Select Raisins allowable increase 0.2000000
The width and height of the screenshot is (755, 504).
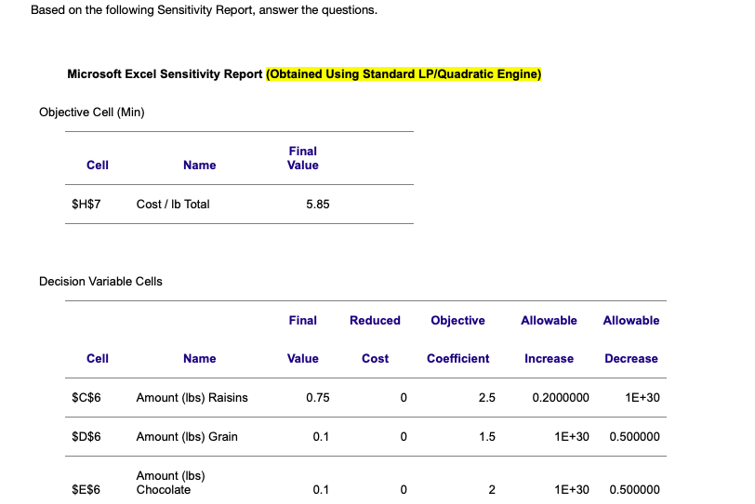(x=561, y=398)
